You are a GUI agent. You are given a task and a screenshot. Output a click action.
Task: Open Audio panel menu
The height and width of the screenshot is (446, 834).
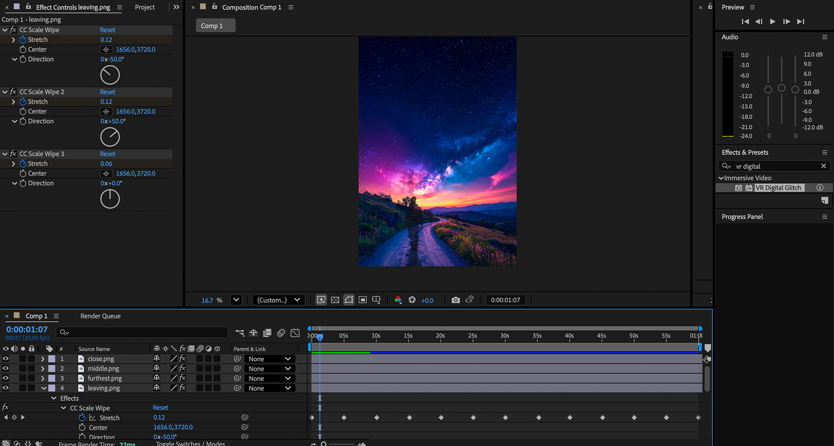824,37
